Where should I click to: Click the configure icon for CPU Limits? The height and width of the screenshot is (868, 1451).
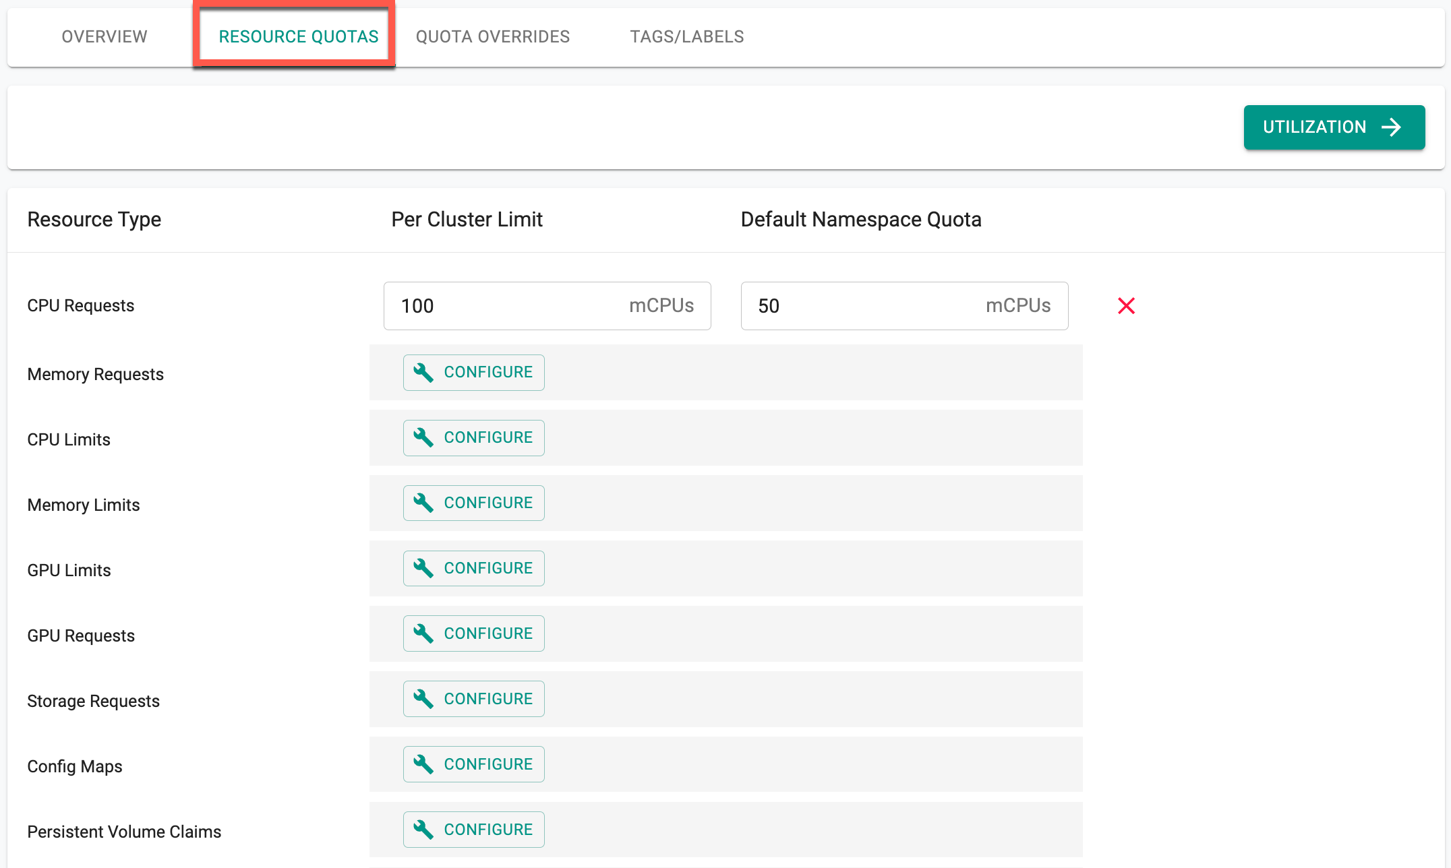tap(423, 437)
